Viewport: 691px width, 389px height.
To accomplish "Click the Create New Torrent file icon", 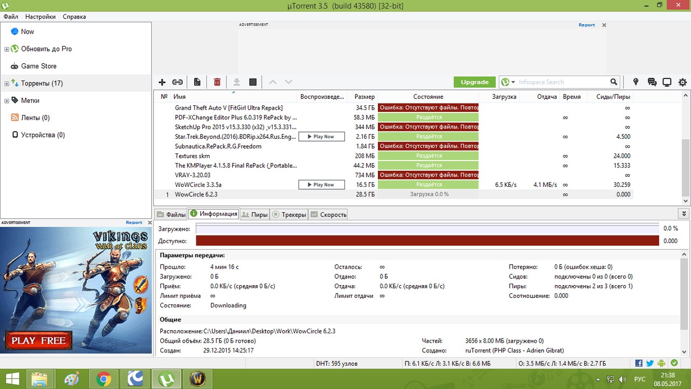I will (197, 82).
